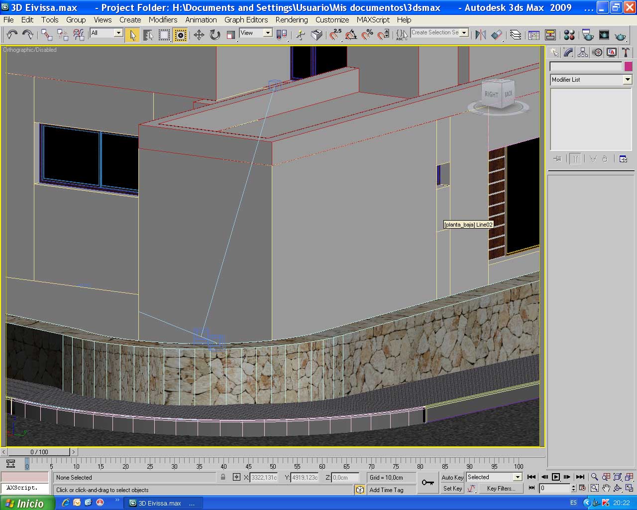Toggle the Window/Crossing selection mode
The image size is (637, 510).
click(180, 34)
